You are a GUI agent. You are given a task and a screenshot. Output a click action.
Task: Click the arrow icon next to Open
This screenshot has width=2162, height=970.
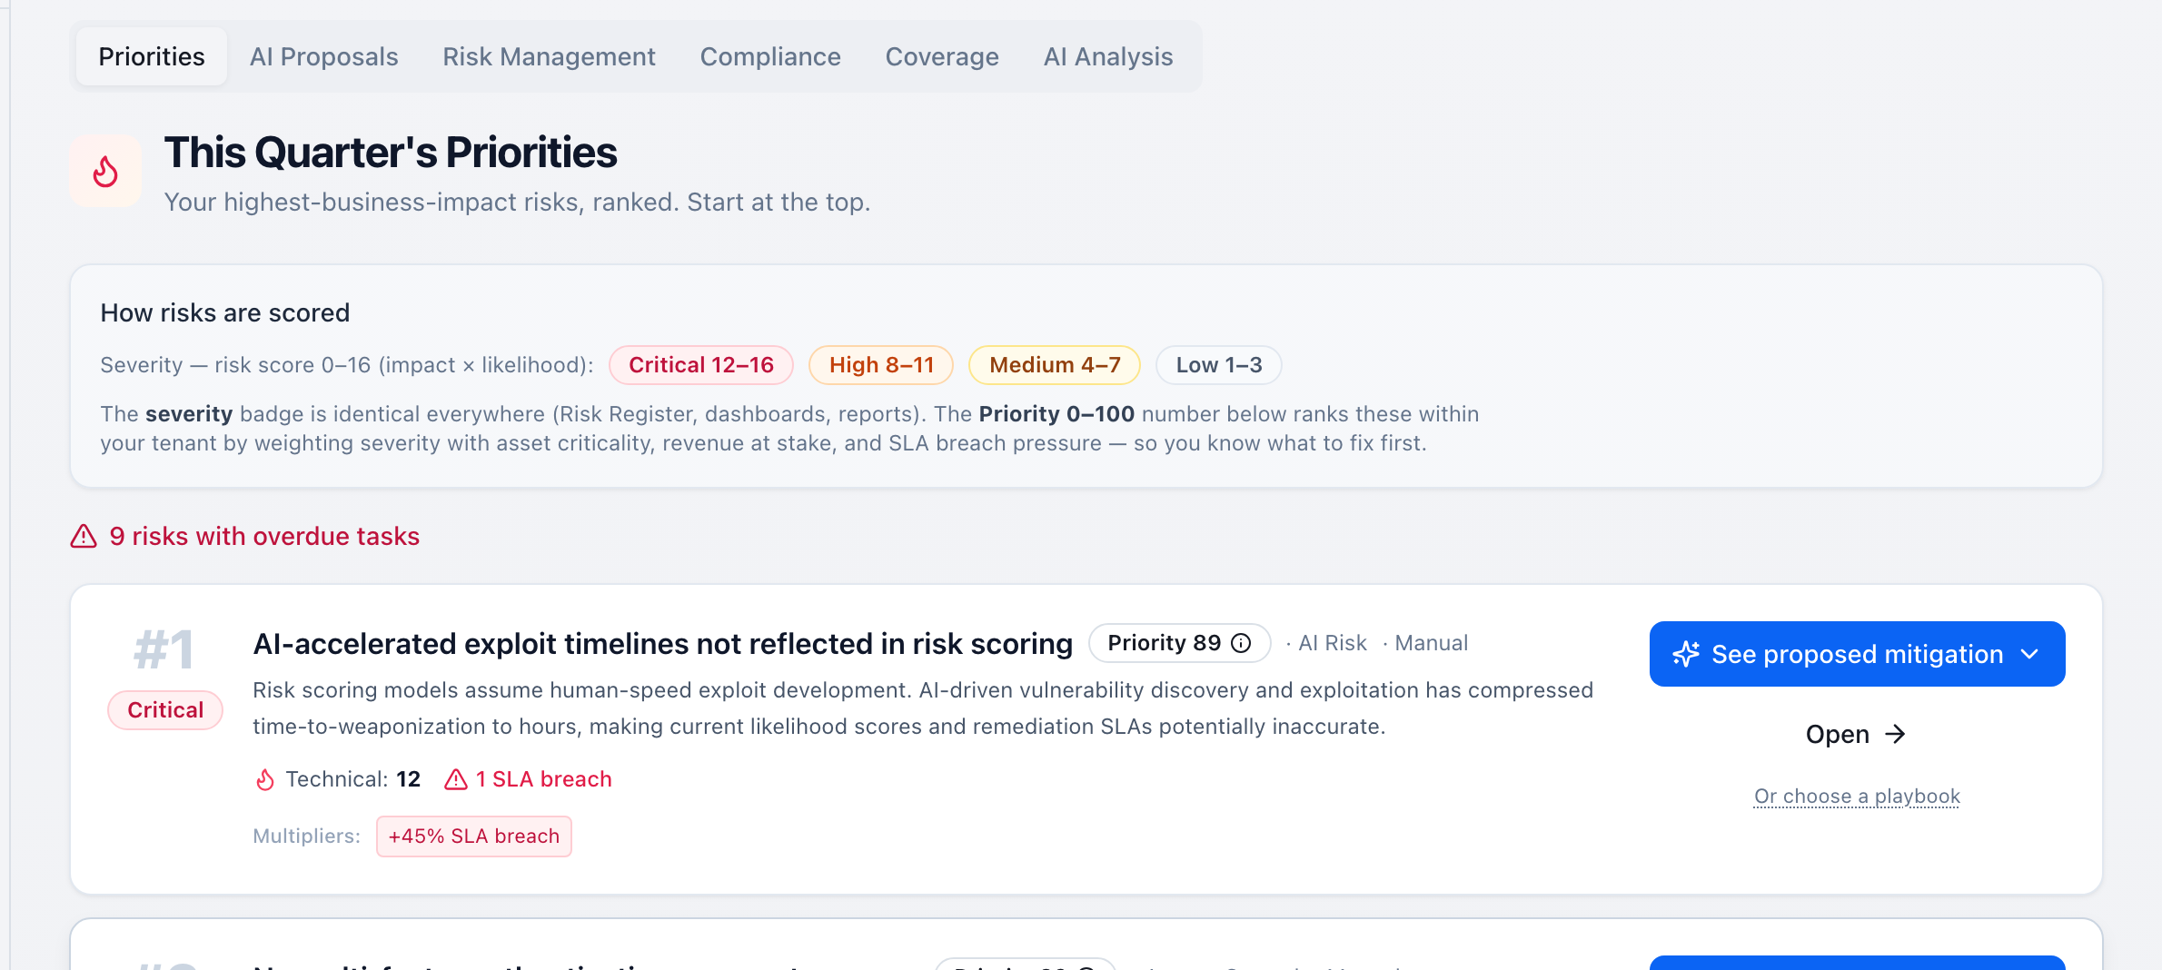[x=1895, y=734]
